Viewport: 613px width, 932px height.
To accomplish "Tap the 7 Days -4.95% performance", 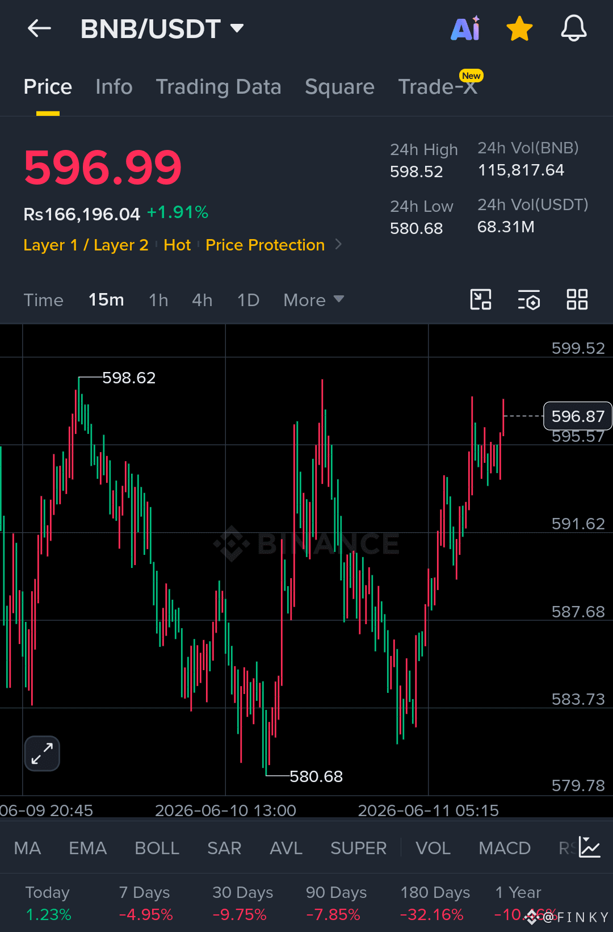I will click(x=146, y=904).
